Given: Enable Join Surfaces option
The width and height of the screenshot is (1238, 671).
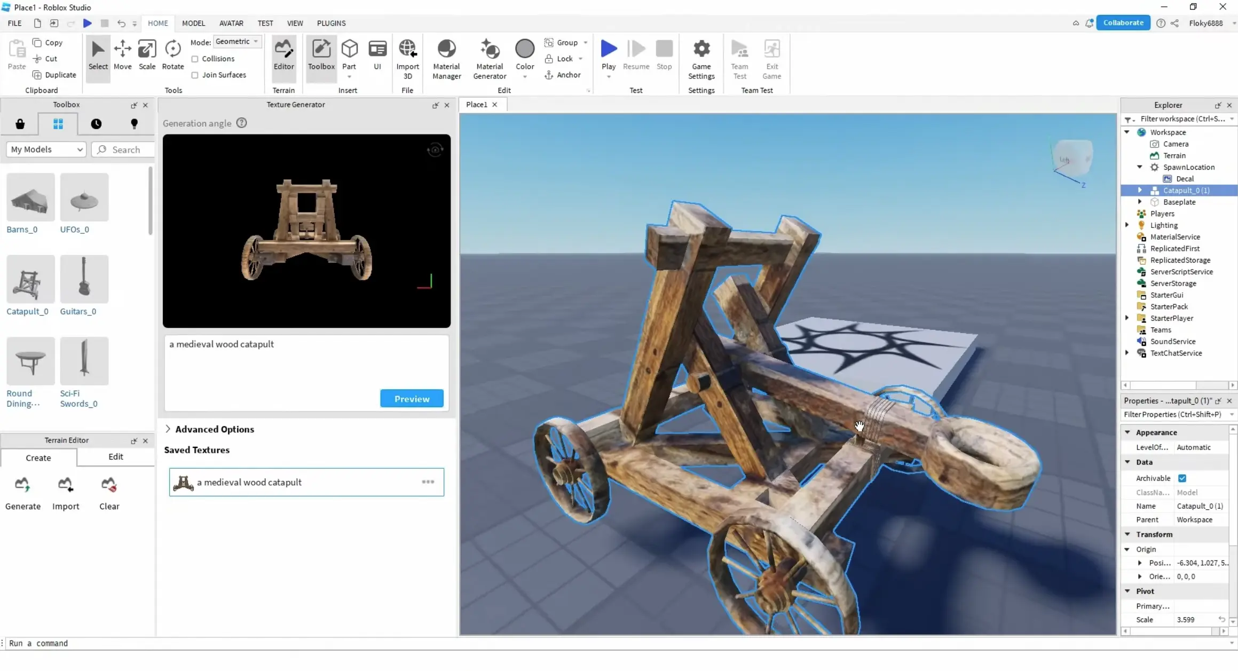Looking at the screenshot, I should point(195,75).
